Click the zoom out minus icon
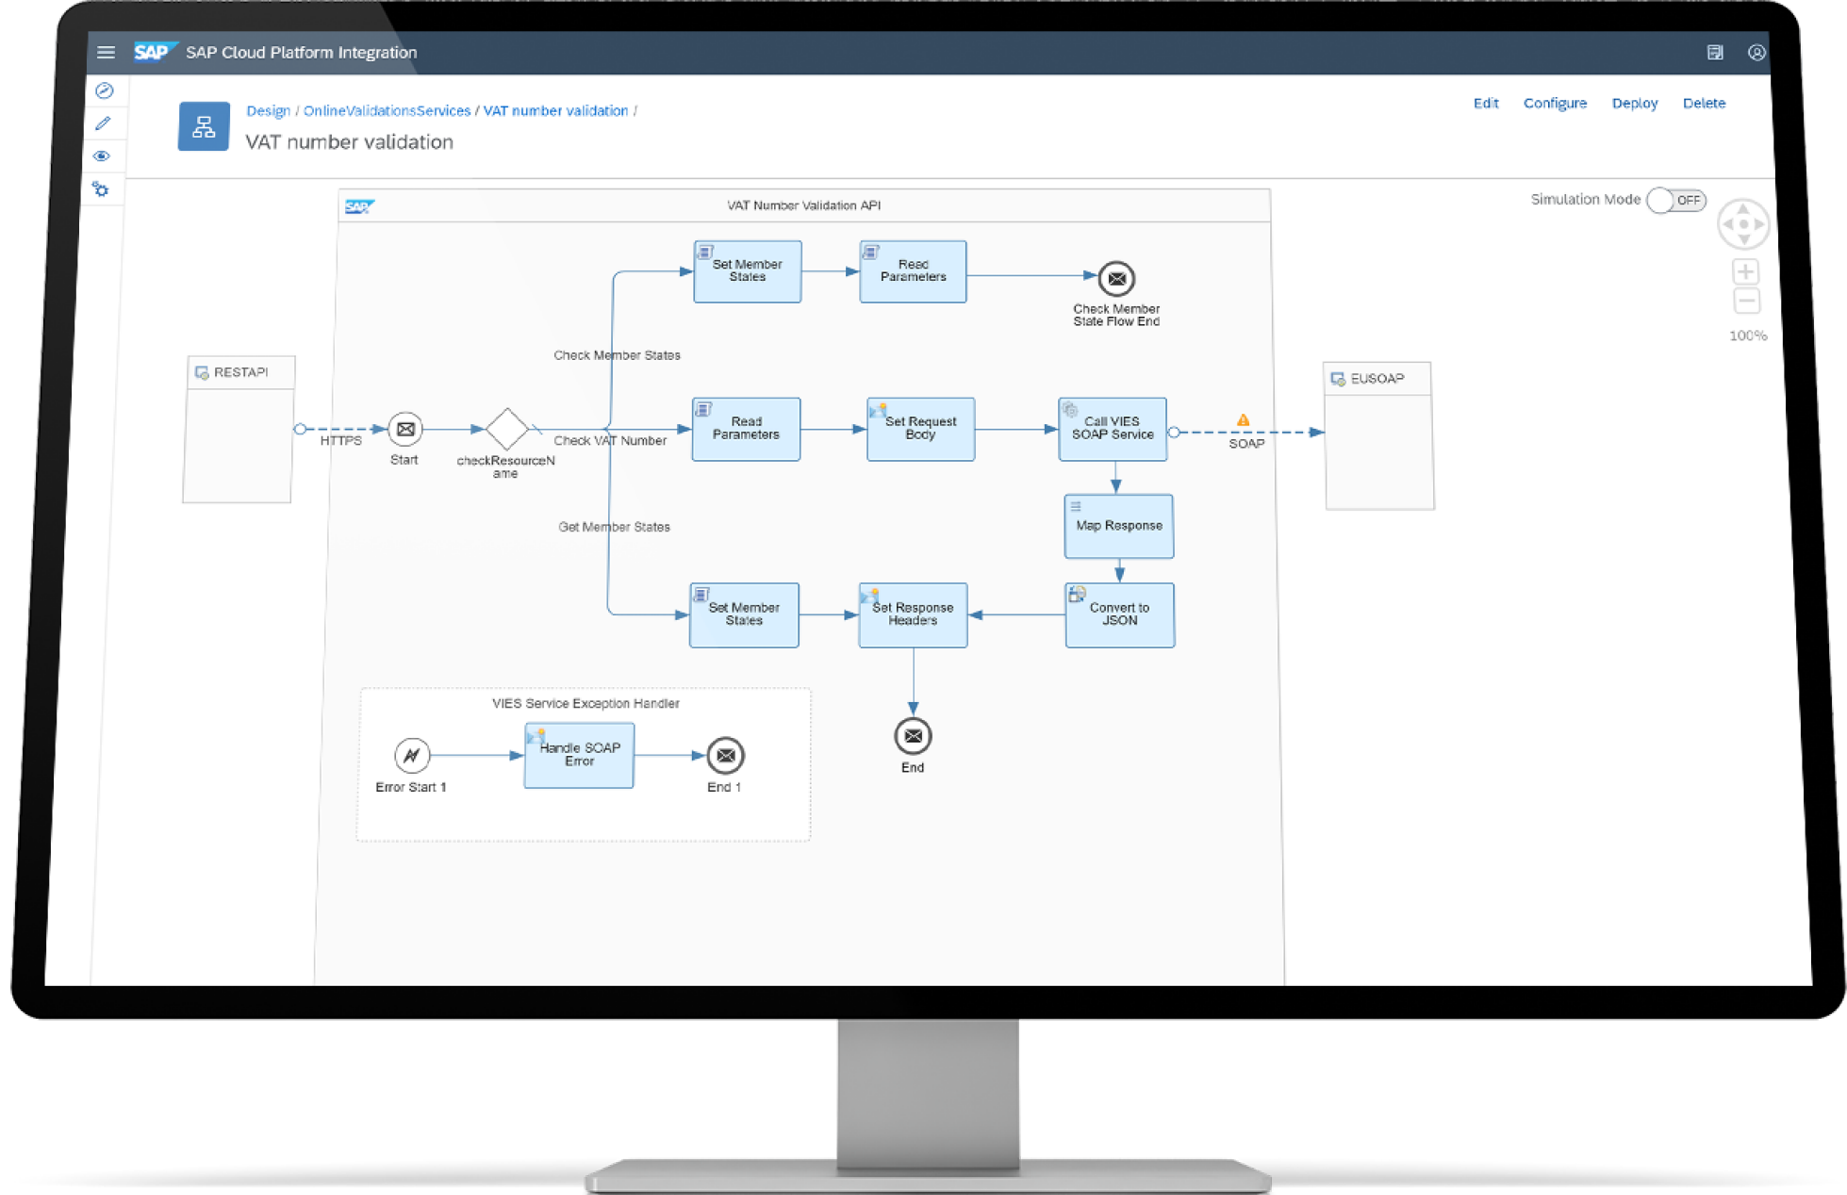Image resolution: width=1847 pixels, height=1195 pixels. click(x=1746, y=302)
